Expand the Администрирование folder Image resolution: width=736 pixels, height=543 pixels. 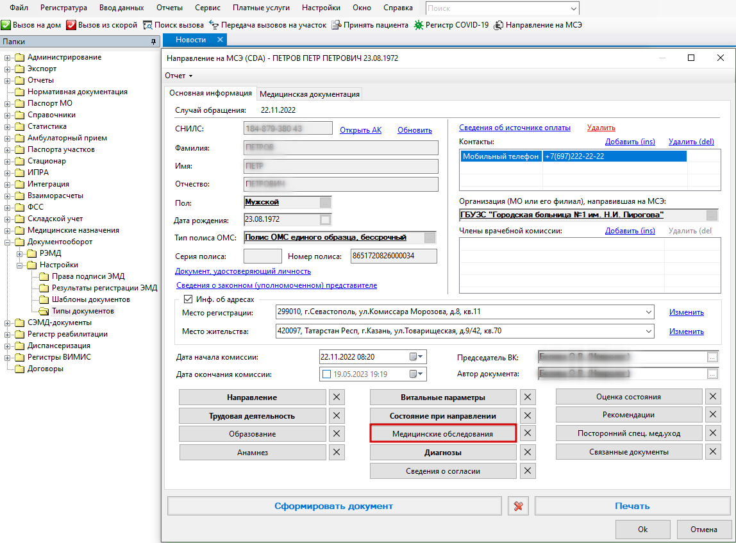pyautogui.click(x=8, y=58)
